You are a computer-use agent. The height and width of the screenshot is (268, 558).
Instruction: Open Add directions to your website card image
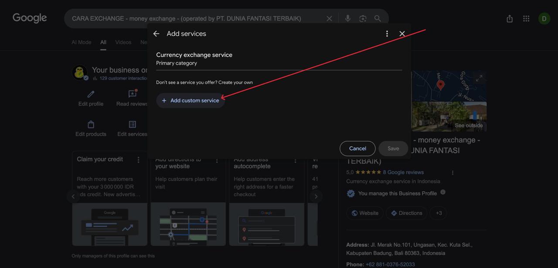(x=188, y=224)
